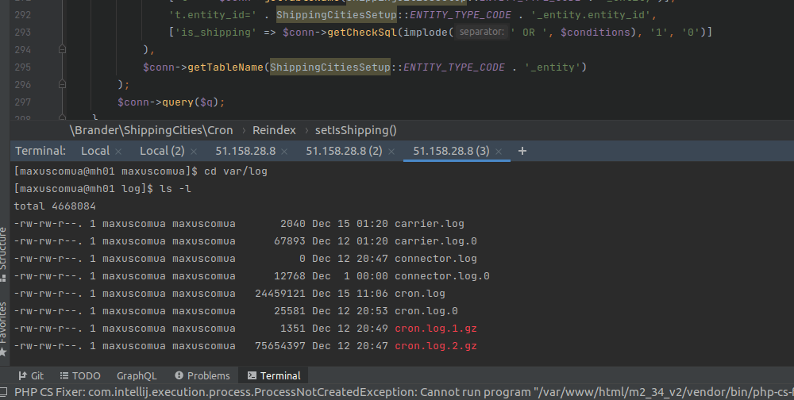The height and width of the screenshot is (400, 794).
Task: Click the 'ls -l' command line
Action: [x=175, y=188]
